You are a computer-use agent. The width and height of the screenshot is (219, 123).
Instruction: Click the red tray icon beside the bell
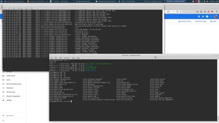(x=196, y=1)
